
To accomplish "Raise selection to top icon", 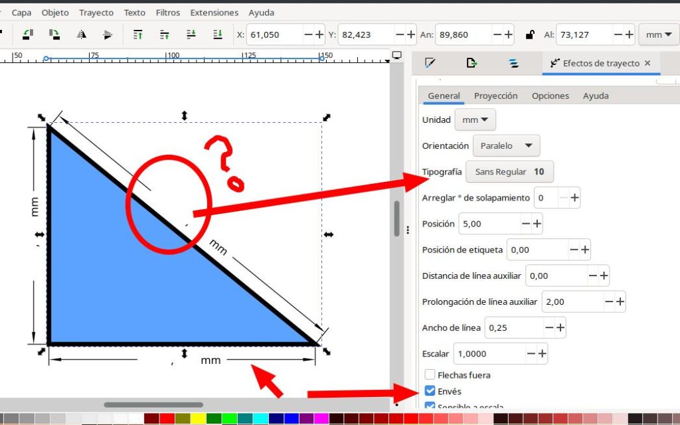I will (x=138, y=35).
